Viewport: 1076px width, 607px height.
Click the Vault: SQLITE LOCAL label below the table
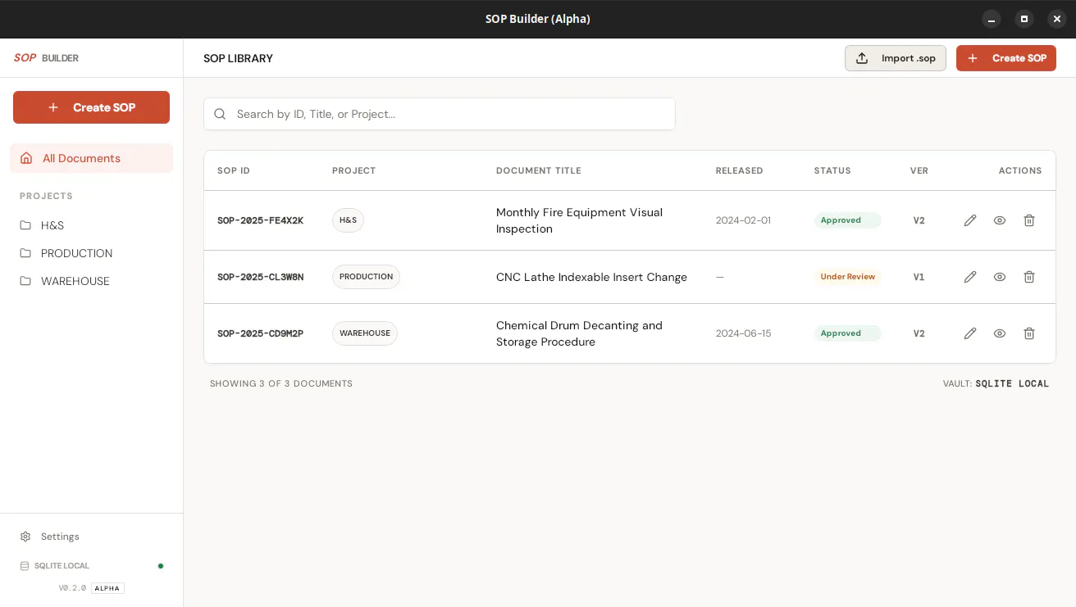(996, 383)
